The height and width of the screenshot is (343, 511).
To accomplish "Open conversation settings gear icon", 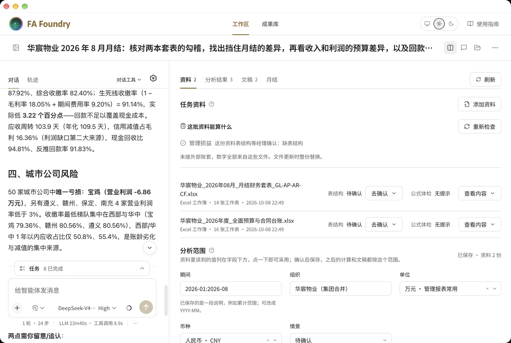I will point(153,78).
